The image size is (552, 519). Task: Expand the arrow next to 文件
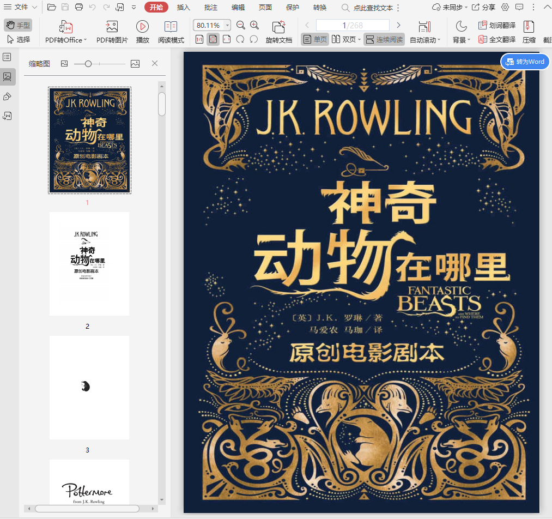(34, 7)
